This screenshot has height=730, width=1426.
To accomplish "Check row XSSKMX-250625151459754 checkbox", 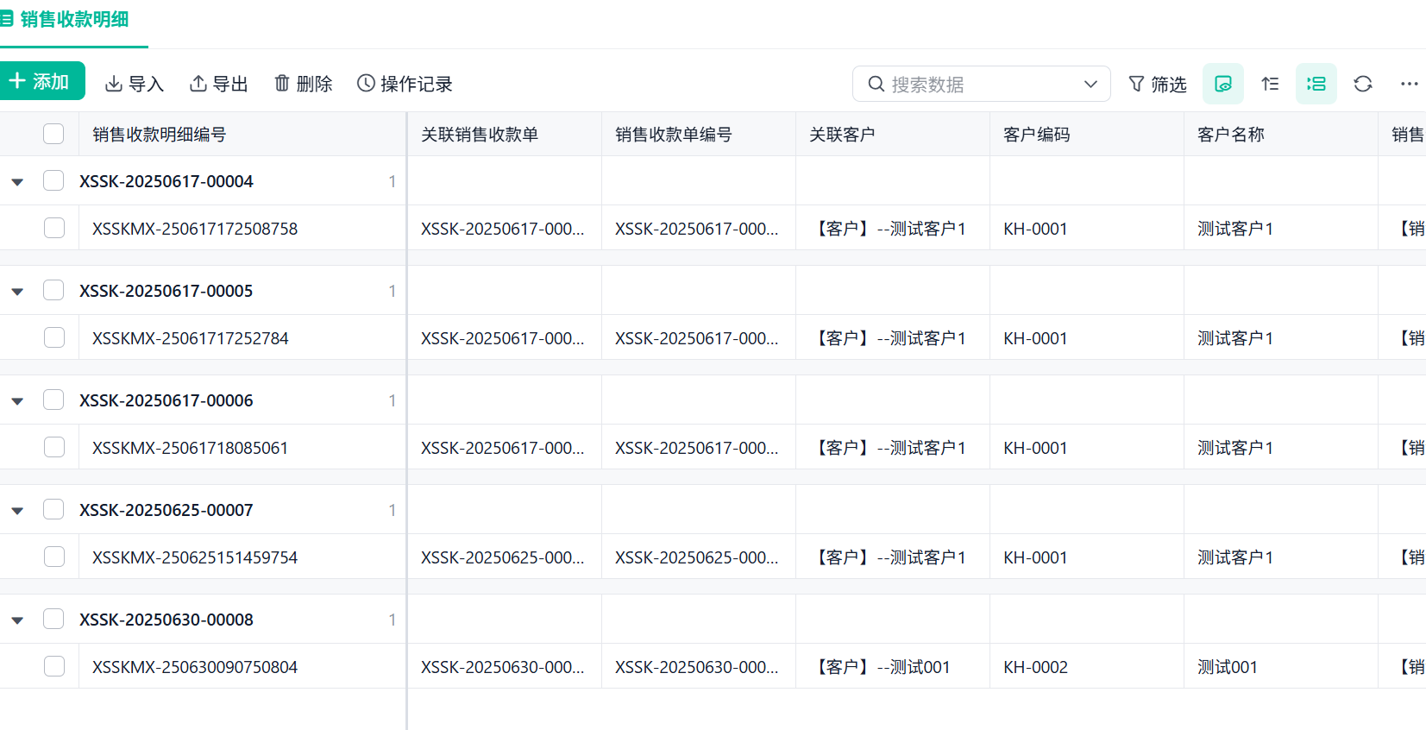I will [x=54, y=557].
